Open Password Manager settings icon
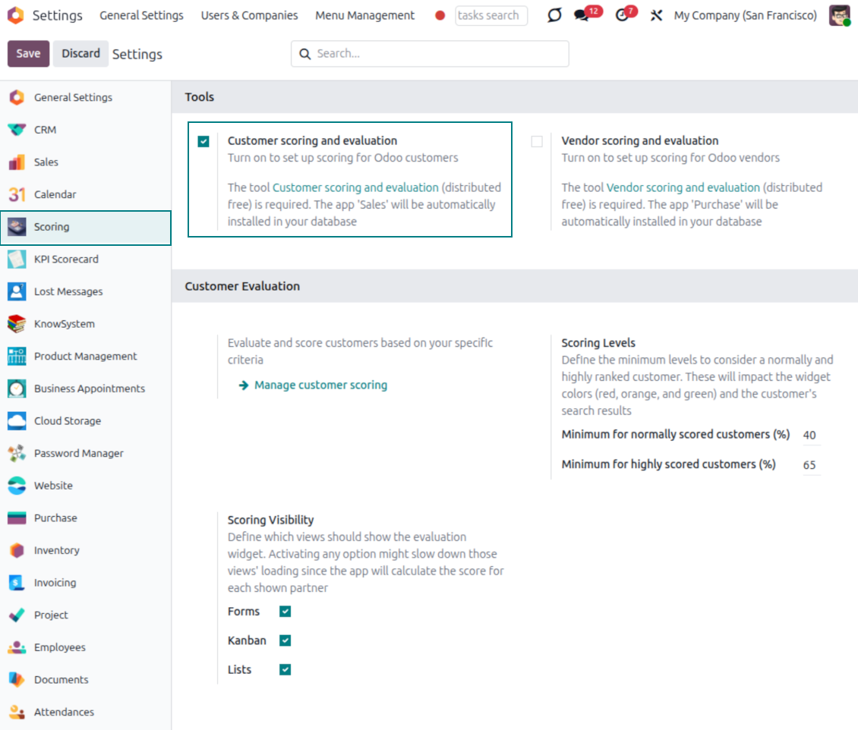 click(17, 454)
